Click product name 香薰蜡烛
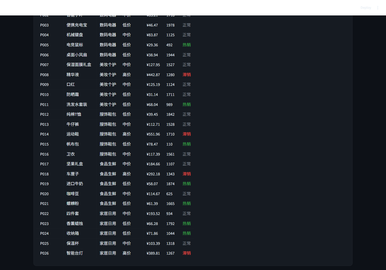 click(75, 224)
